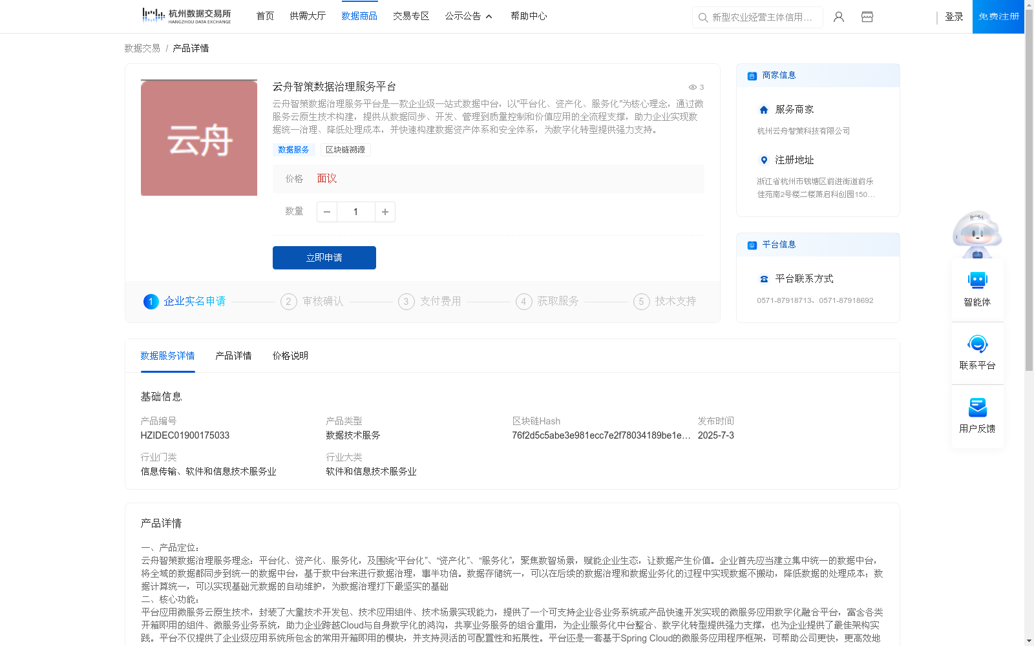
Task: Click the publish date 2025-7-3
Action: tap(716, 435)
